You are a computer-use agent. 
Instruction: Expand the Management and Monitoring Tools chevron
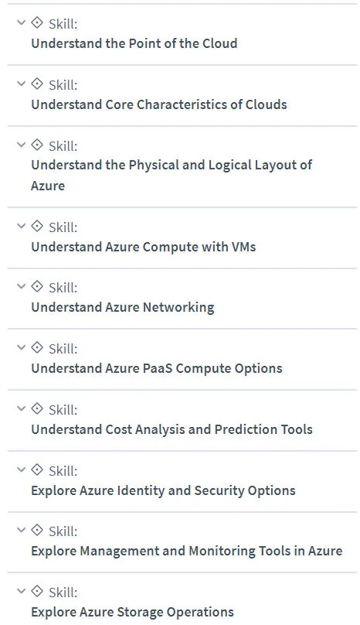pyautogui.click(x=21, y=530)
